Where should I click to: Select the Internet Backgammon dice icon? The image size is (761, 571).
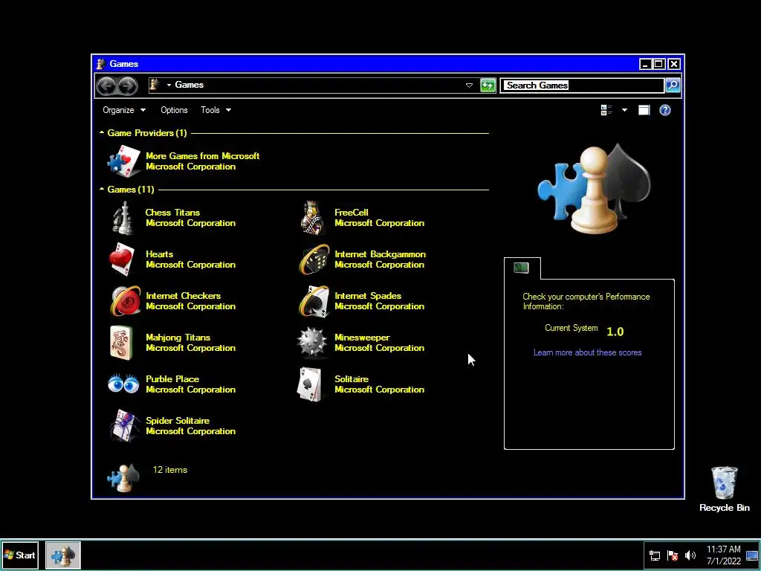[x=314, y=259]
